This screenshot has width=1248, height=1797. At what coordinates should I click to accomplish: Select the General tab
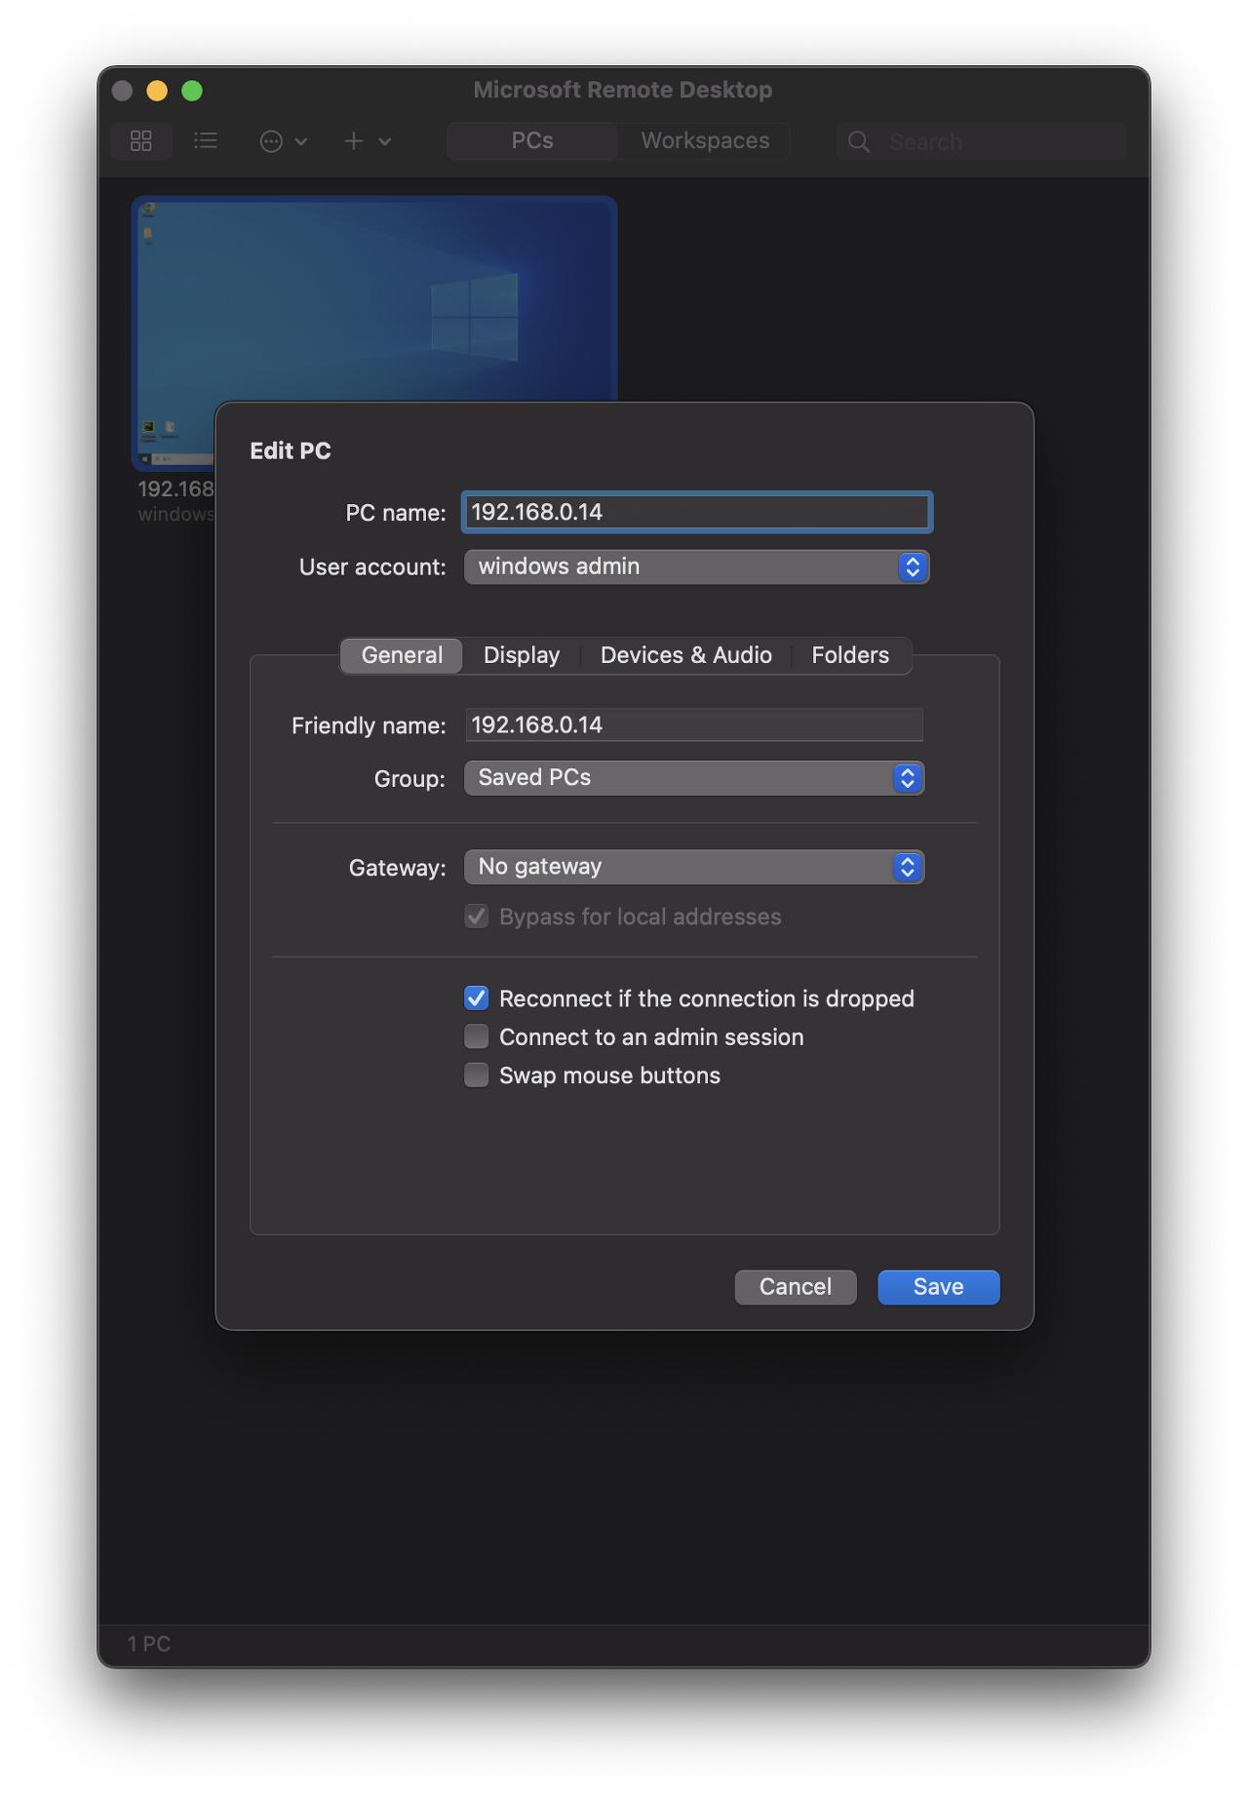coord(402,655)
